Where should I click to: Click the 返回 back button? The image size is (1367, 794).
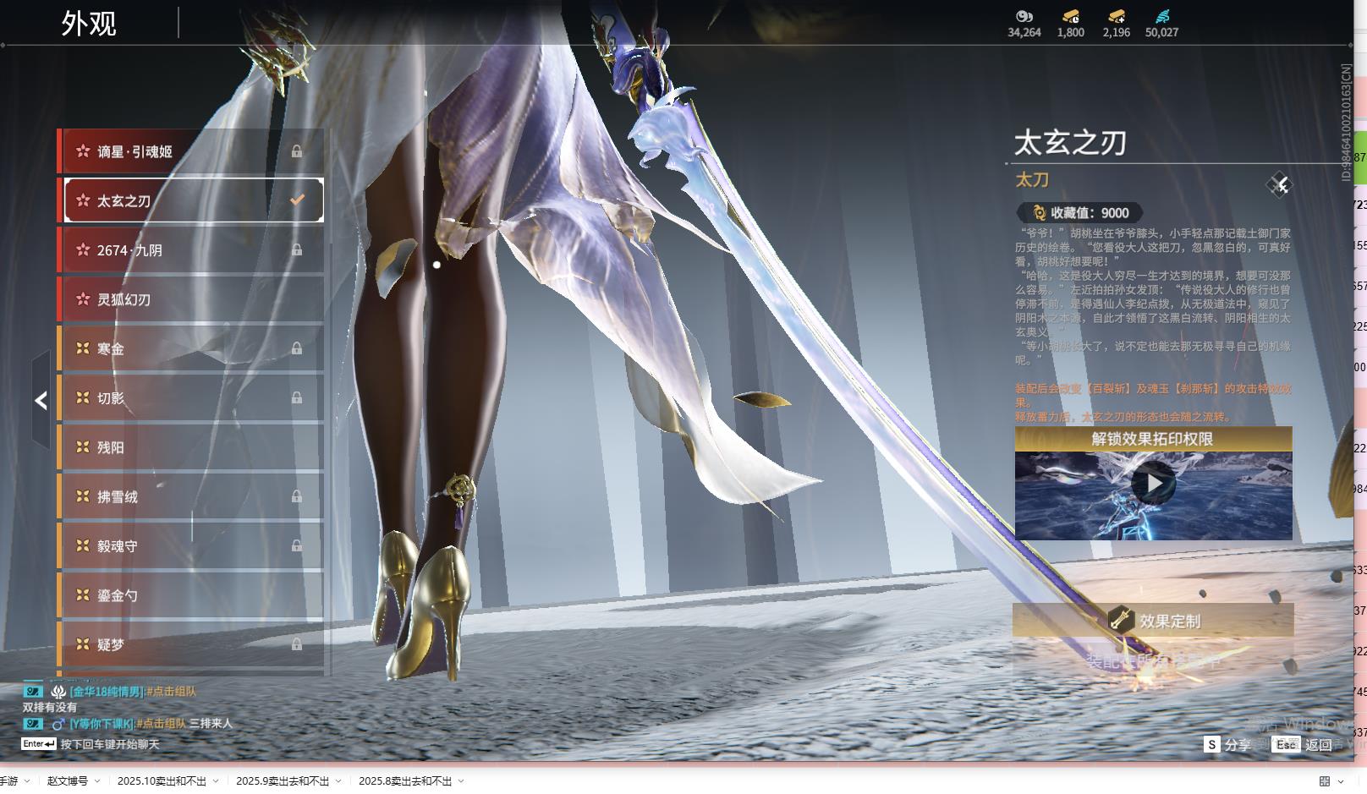pos(1303,745)
